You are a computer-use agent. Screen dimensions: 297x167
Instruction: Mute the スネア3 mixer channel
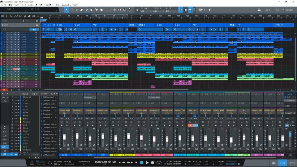(x=62, y=122)
